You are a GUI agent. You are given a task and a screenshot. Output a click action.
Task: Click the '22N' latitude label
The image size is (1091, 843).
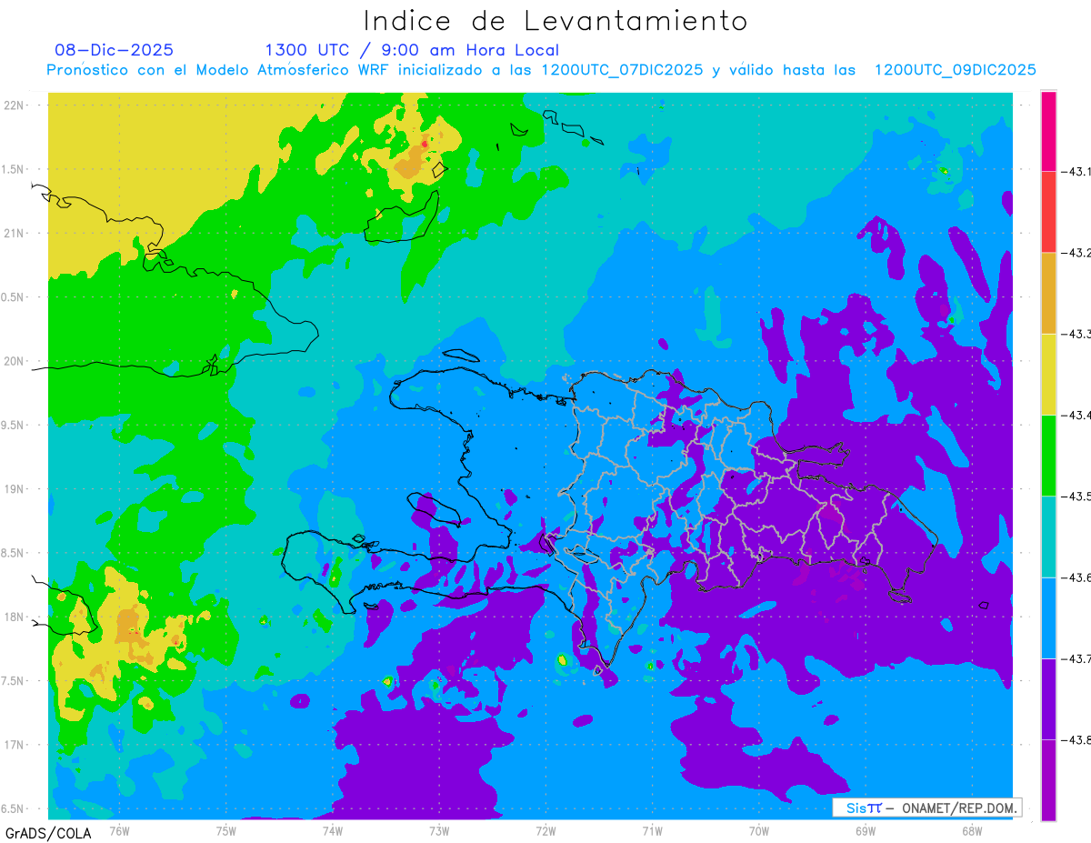tap(15, 105)
